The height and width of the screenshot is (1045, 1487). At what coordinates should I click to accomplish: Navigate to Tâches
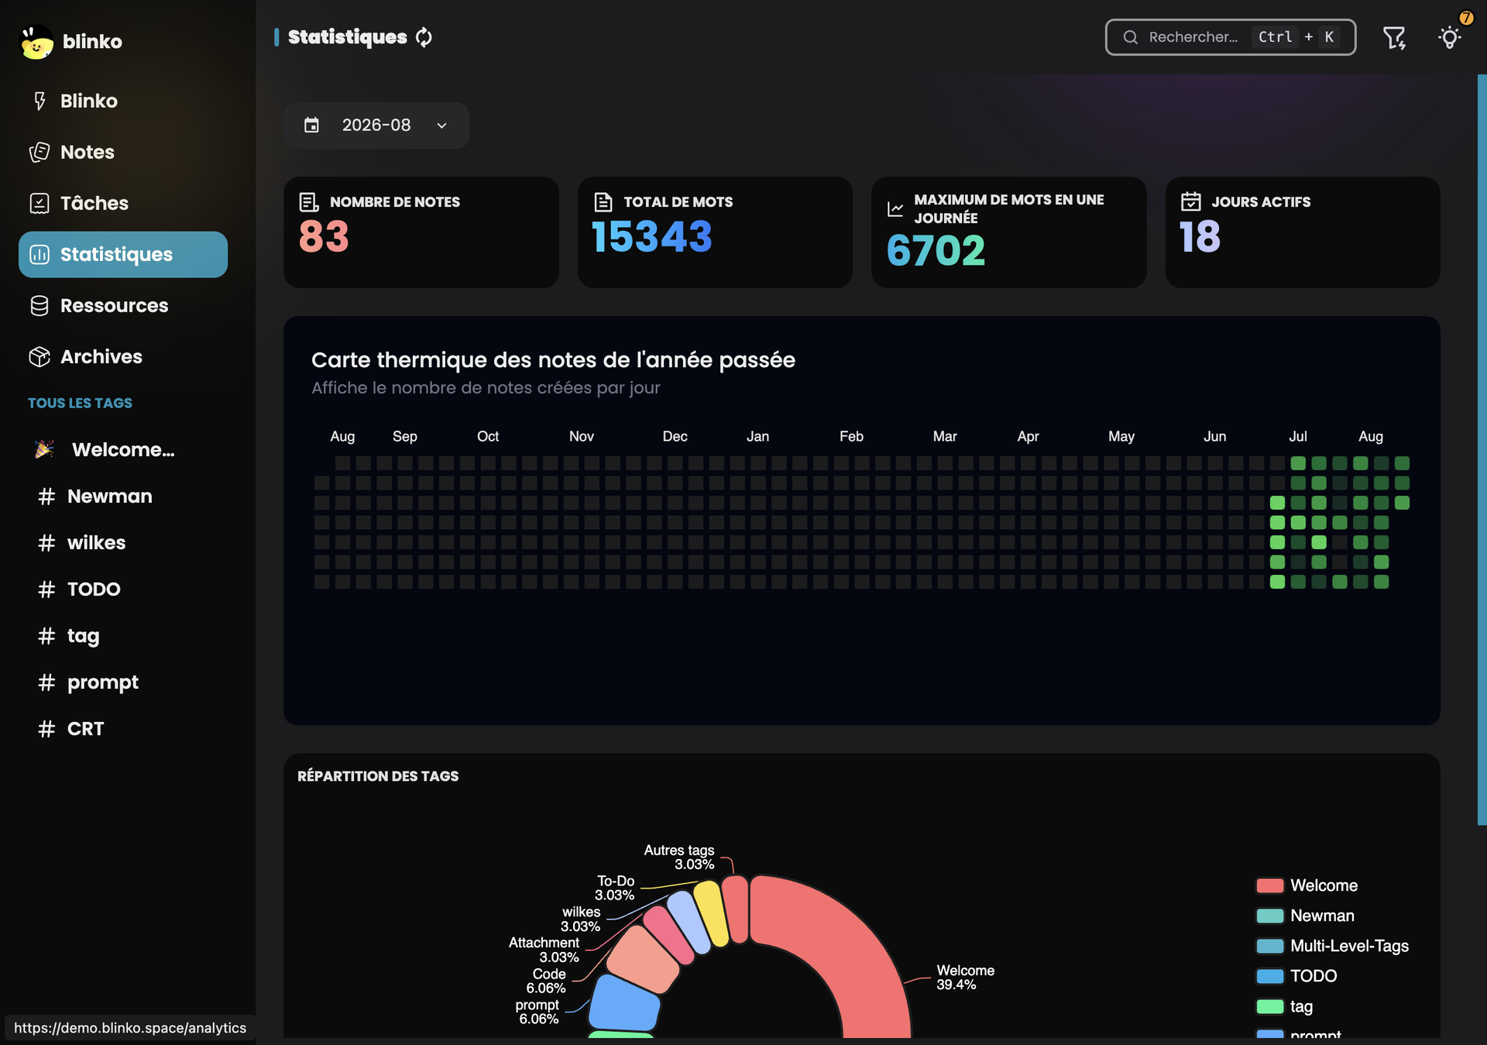123,203
